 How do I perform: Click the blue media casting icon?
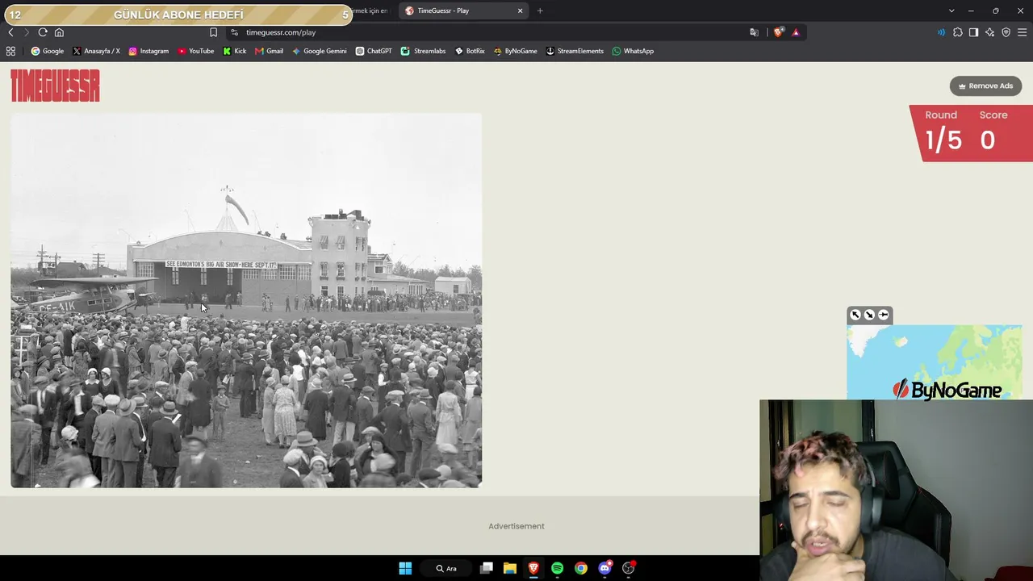(x=941, y=32)
